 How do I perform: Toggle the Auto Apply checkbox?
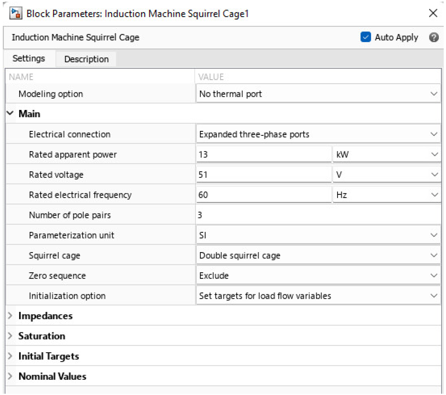pyautogui.click(x=366, y=37)
